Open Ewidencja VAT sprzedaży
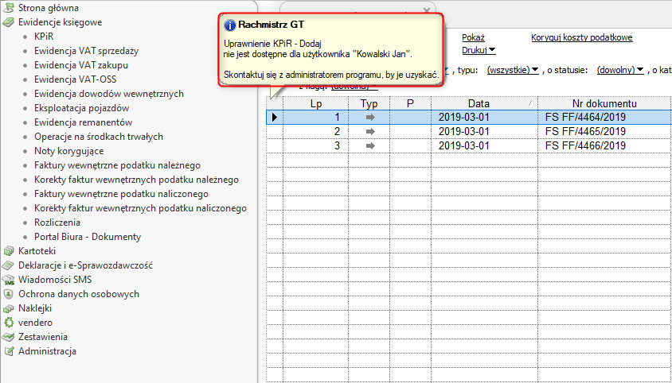Viewport: 672px width, 383px height. tap(86, 51)
